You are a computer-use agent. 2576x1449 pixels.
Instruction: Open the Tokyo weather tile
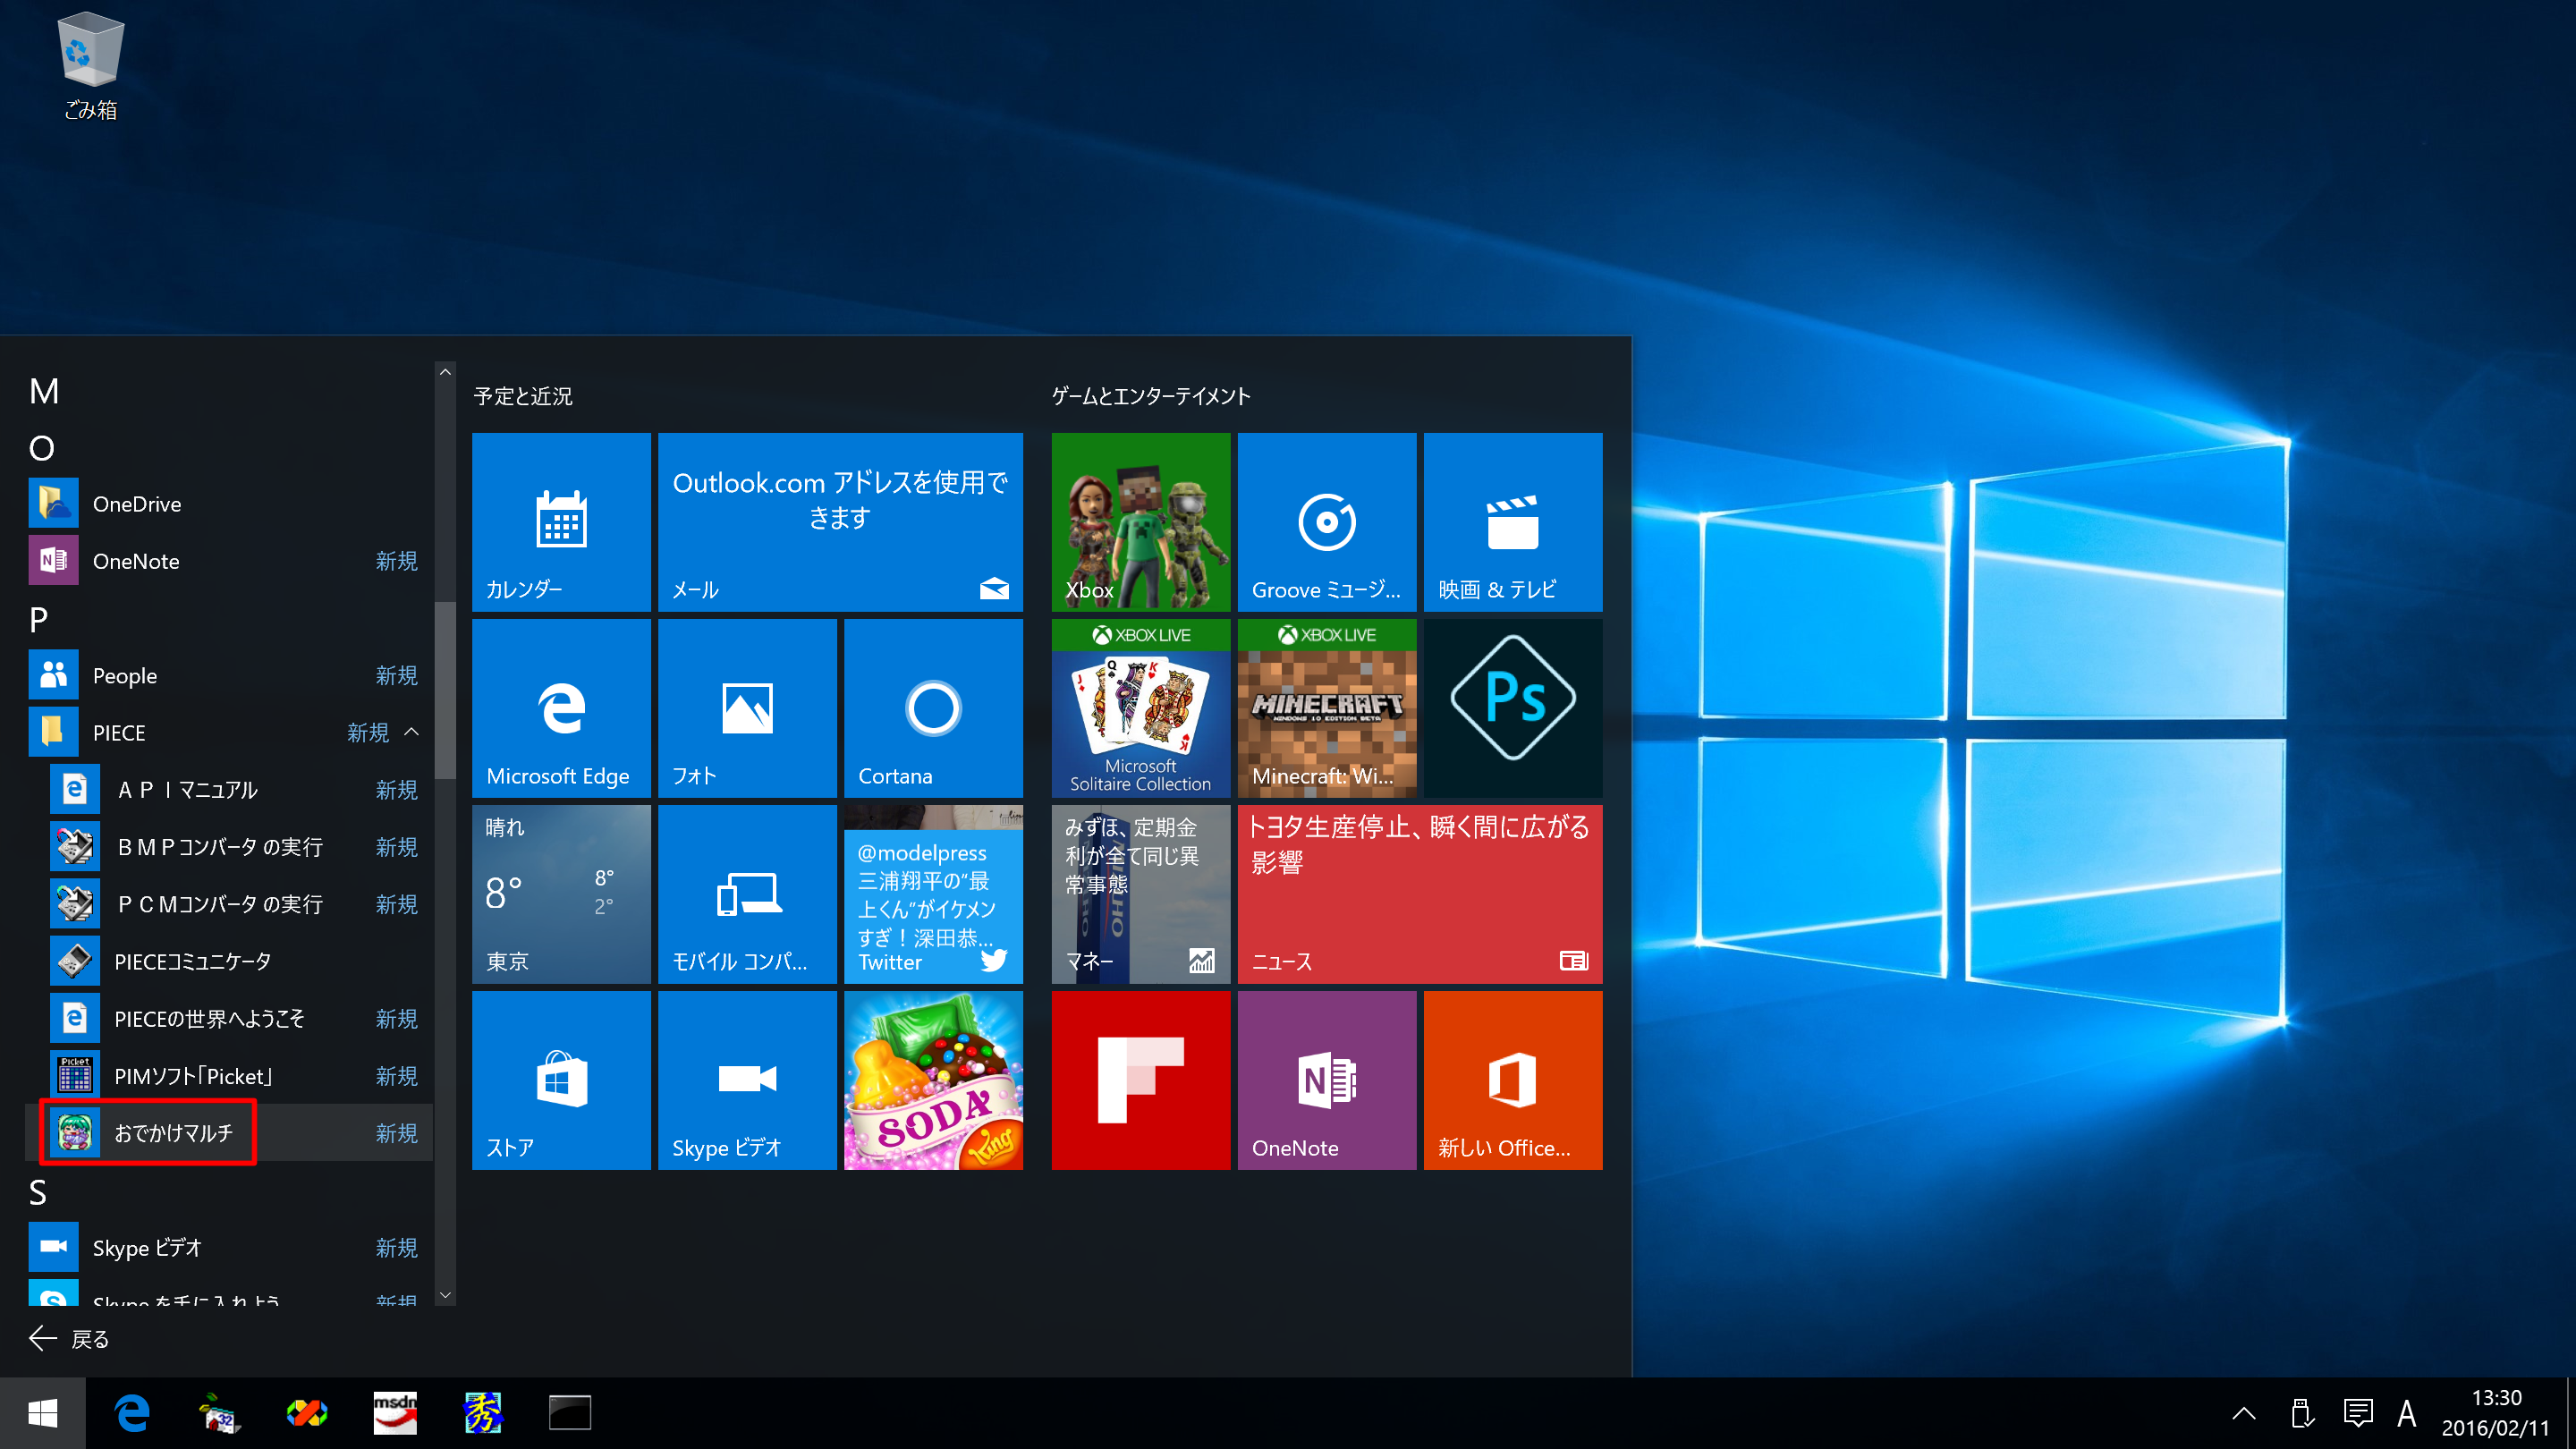(561, 893)
